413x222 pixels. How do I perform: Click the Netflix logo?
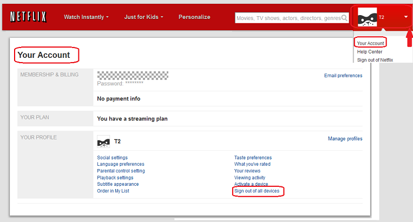28,17
